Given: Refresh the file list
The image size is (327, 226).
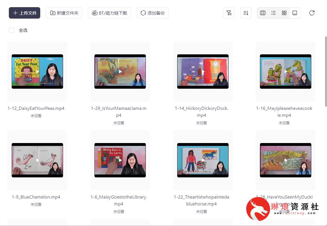Looking at the screenshot, I should pos(312,13).
